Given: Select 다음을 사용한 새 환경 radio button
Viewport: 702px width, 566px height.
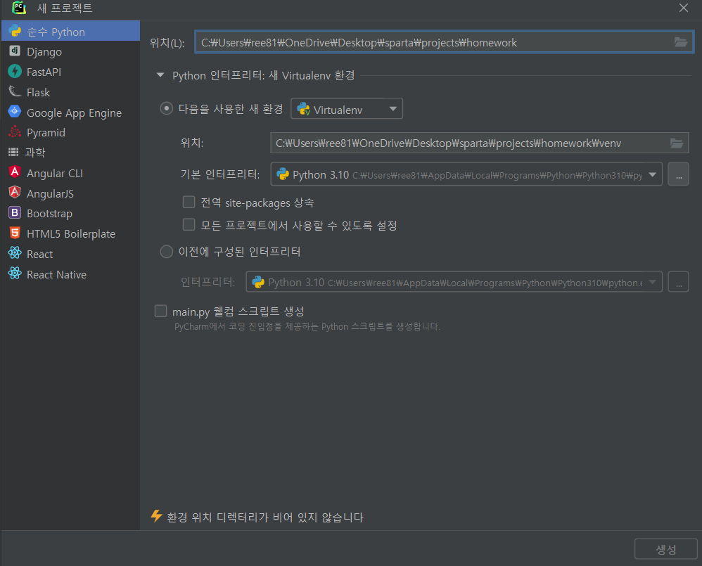Looking at the screenshot, I should point(167,109).
